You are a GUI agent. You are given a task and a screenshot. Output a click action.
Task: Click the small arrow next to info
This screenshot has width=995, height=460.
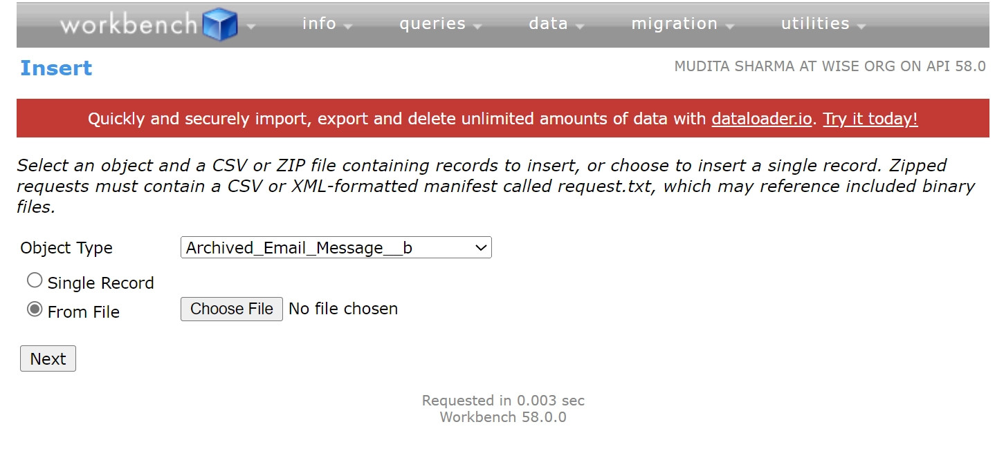click(x=347, y=27)
